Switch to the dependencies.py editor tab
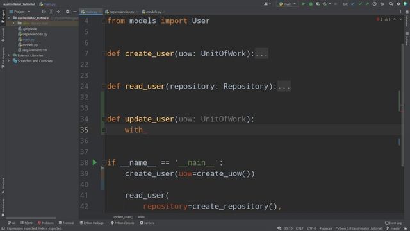Viewport: 410px width, 231px height. coord(120,12)
